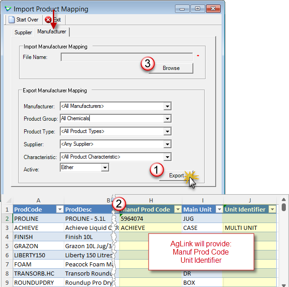Expand the Supplier dropdown list
The width and height of the screenshot is (289, 287).
coord(167,144)
